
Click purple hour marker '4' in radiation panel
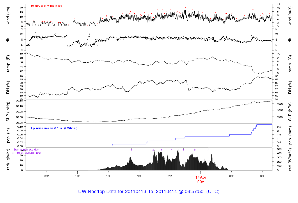pos(172,150)
